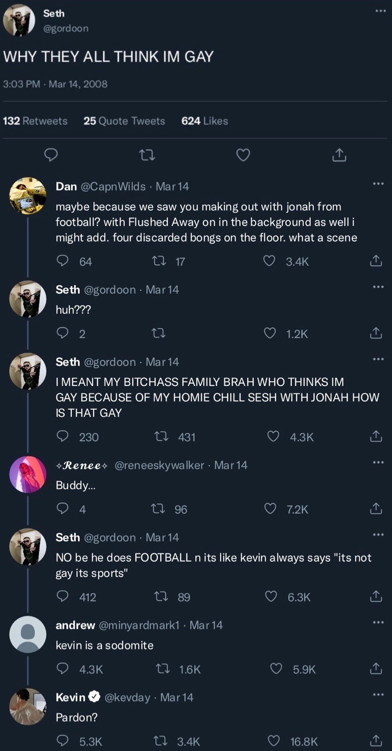Open Dan's profile picture
The width and height of the screenshot is (392, 751).
click(28, 196)
